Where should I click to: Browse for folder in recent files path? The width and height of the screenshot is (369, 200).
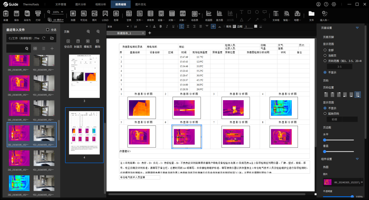pyautogui.click(x=52, y=38)
